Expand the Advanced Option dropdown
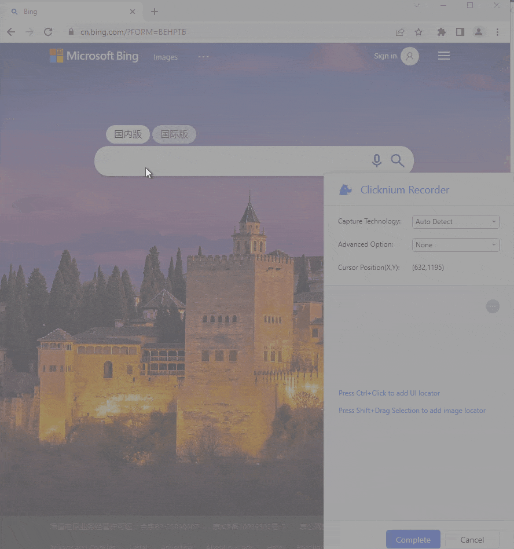 point(456,245)
